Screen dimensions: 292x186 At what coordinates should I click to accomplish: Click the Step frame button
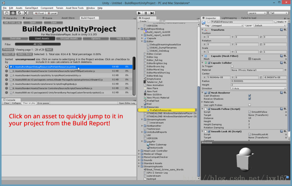coord(152,13)
